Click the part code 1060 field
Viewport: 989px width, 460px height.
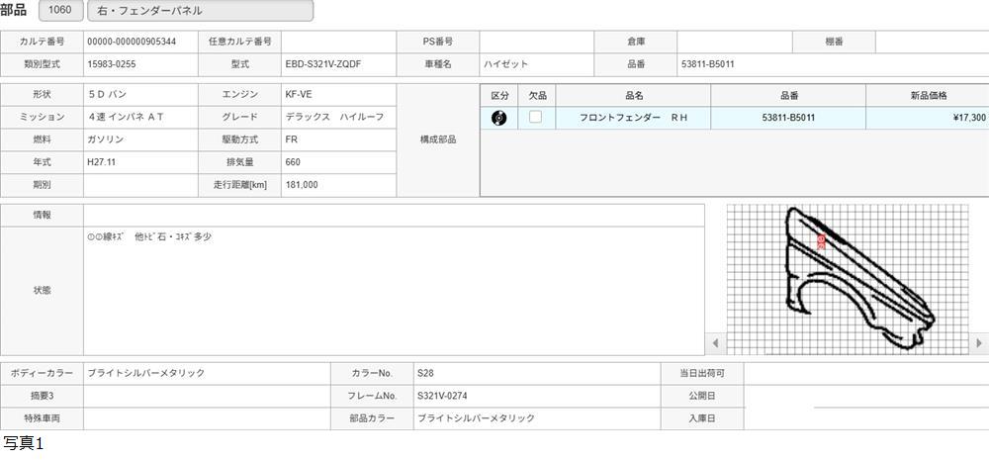[59, 11]
